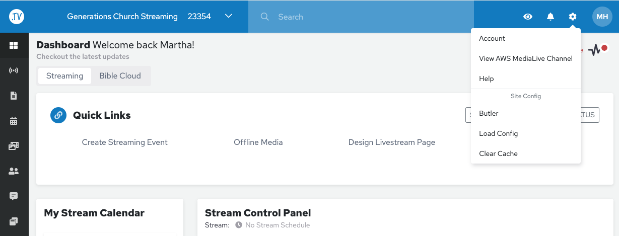Close the settings gear dropdown menu
The height and width of the screenshot is (236, 619).
pos(573,17)
